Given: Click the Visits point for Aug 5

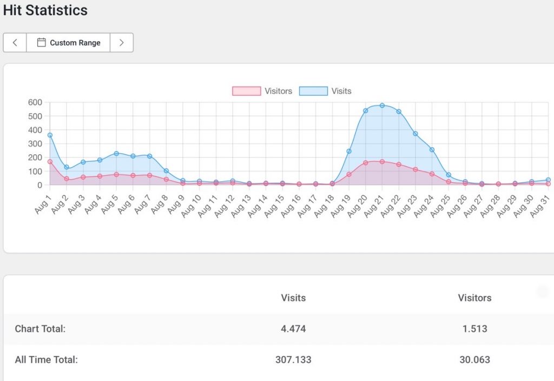Looking at the screenshot, I should [116, 154].
